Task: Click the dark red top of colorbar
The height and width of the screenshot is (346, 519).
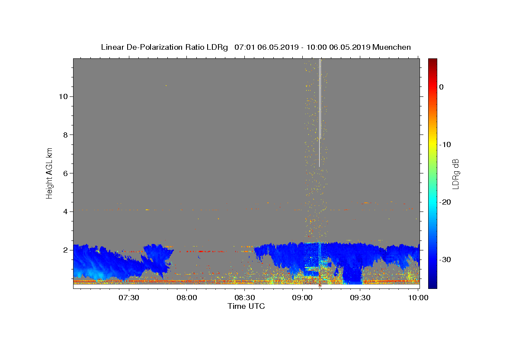Action: (432, 63)
